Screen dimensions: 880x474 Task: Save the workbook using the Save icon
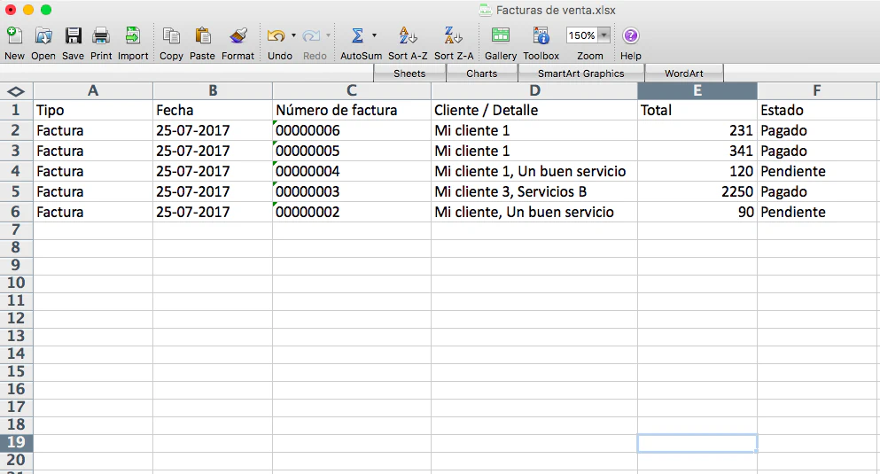pos(74,36)
